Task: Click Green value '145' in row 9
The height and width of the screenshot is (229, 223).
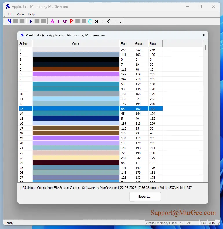Action: point(138,89)
